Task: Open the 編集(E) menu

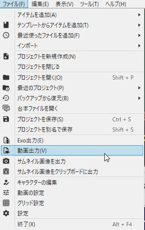Action: (x=40, y=4)
